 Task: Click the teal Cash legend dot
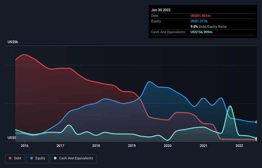55,158
